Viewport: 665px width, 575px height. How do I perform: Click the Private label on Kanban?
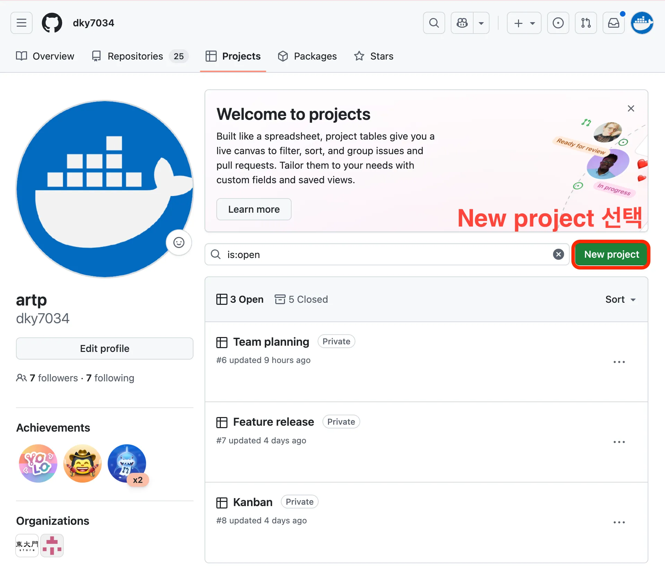(300, 502)
